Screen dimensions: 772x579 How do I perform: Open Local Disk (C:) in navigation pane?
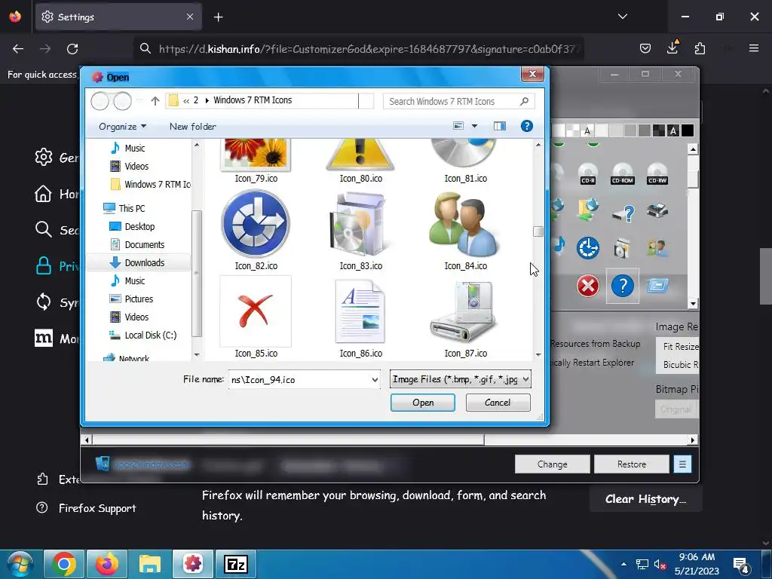click(x=142, y=335)
